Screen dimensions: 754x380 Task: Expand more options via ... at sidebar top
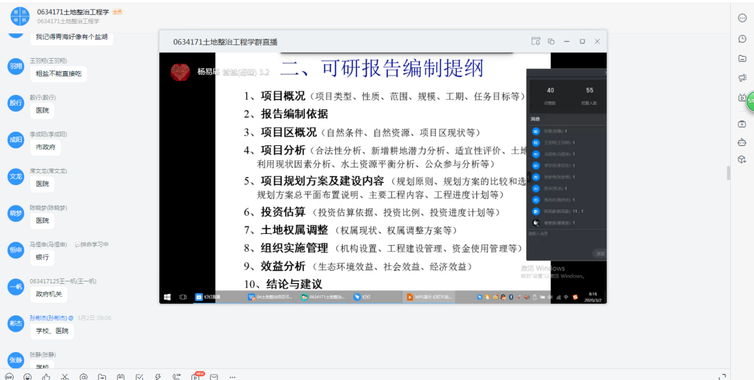click(742, 18)
